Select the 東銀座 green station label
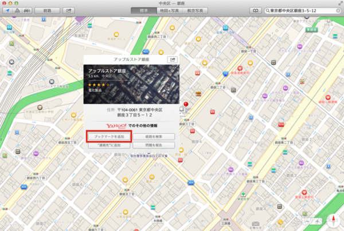Viewport: 344px width, 231px height. tap(311, 30)
